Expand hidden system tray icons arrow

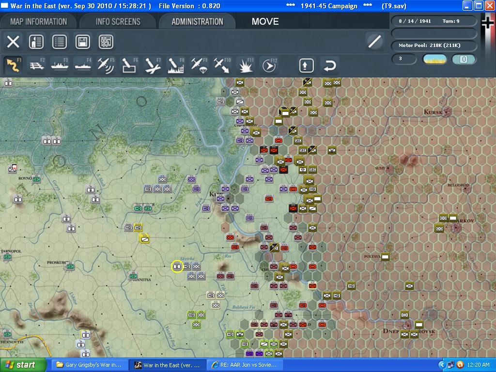tap(441, 365)
